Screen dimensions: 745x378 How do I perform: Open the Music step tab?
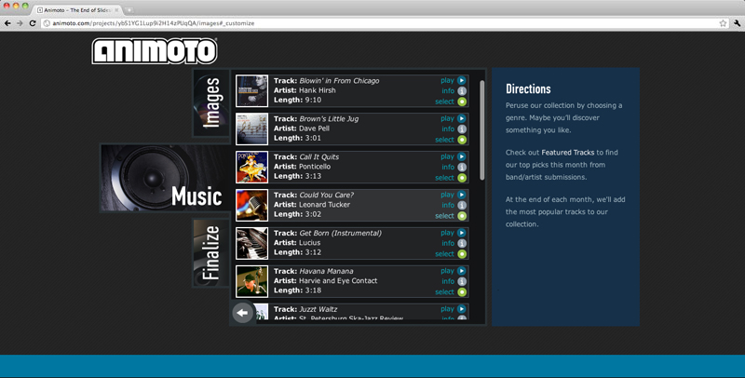click(x=165, y=178)
